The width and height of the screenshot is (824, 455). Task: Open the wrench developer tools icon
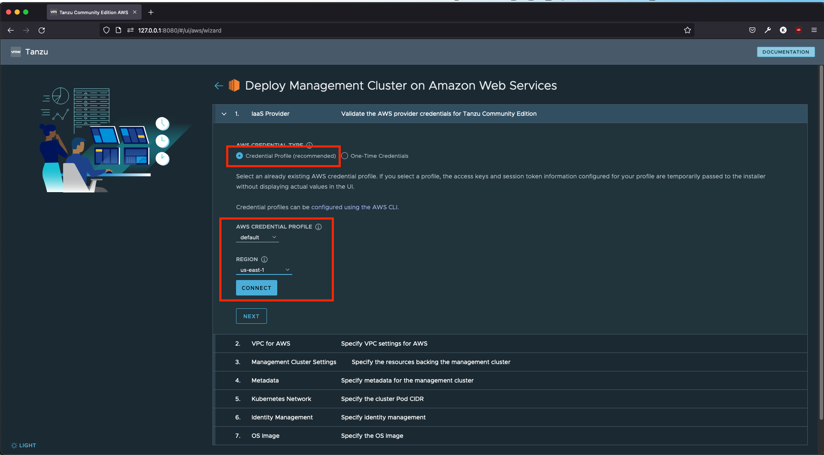tap(768, 30)
